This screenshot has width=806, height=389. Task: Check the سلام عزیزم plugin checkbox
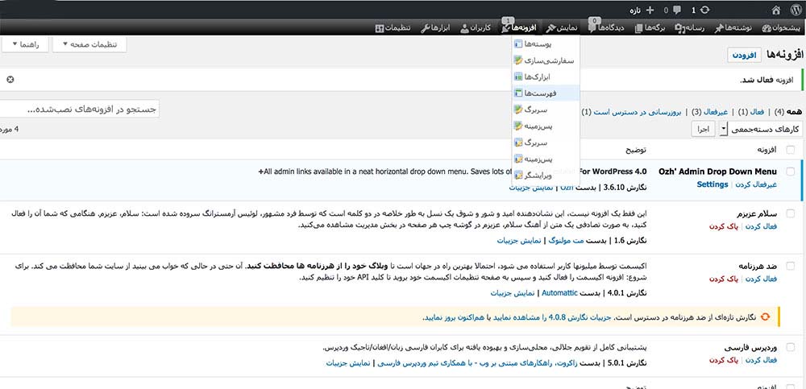tap(790, 213)
